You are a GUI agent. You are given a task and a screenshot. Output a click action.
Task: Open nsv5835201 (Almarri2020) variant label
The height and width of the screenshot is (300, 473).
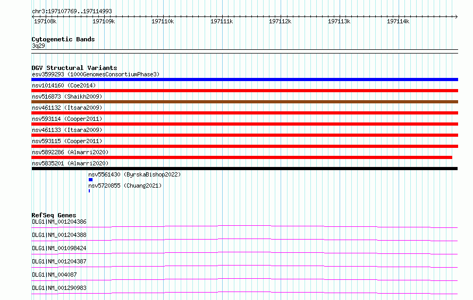click(70, 163)
